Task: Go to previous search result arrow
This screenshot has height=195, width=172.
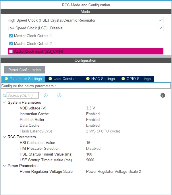Action: pyautogui.click(x=46, y=95)
